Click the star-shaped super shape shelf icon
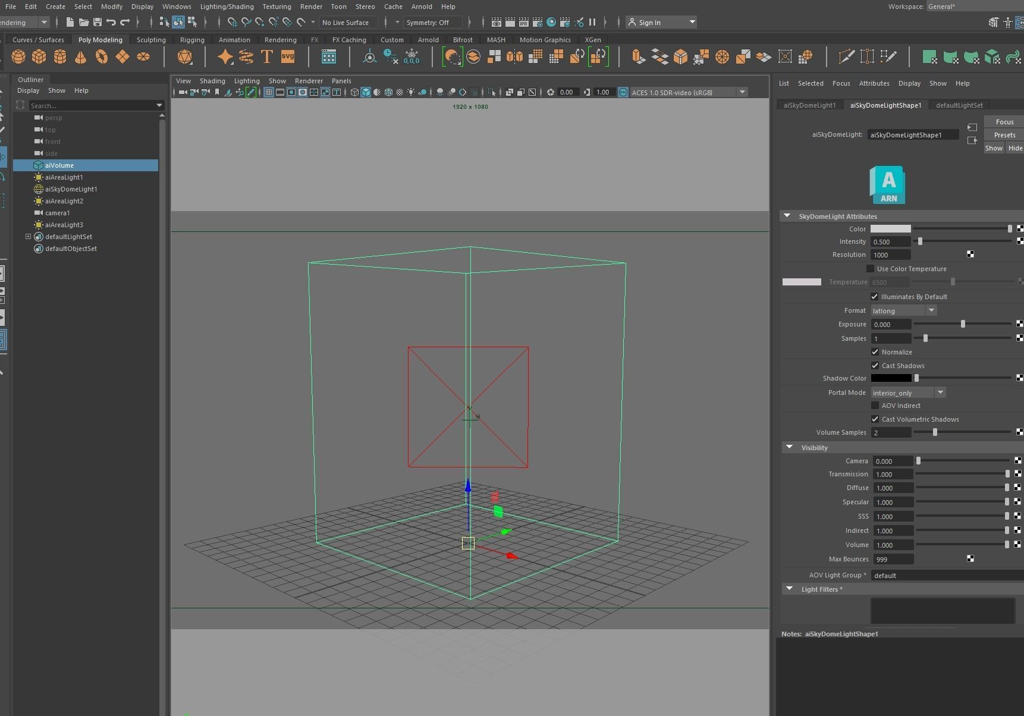The height and width of the screenshot is (716, 1024). [x=225, y=56]
